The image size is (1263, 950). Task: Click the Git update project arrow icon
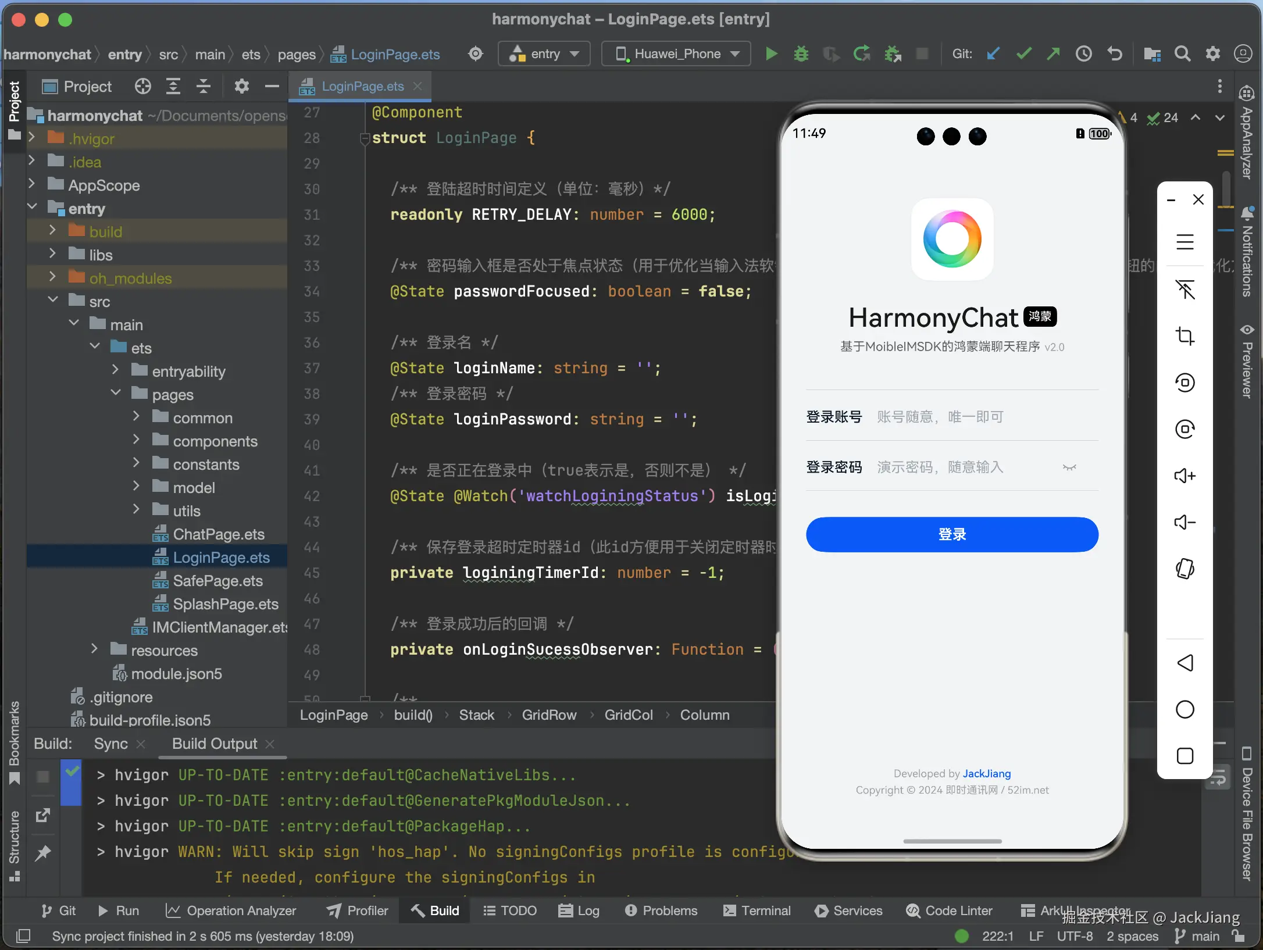(x=993, y=54)
